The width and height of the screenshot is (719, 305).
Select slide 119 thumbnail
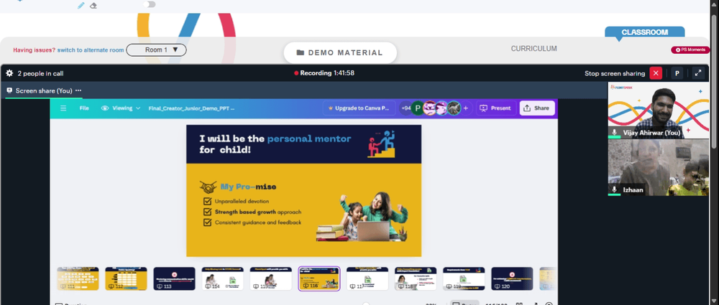pos(464,279)
